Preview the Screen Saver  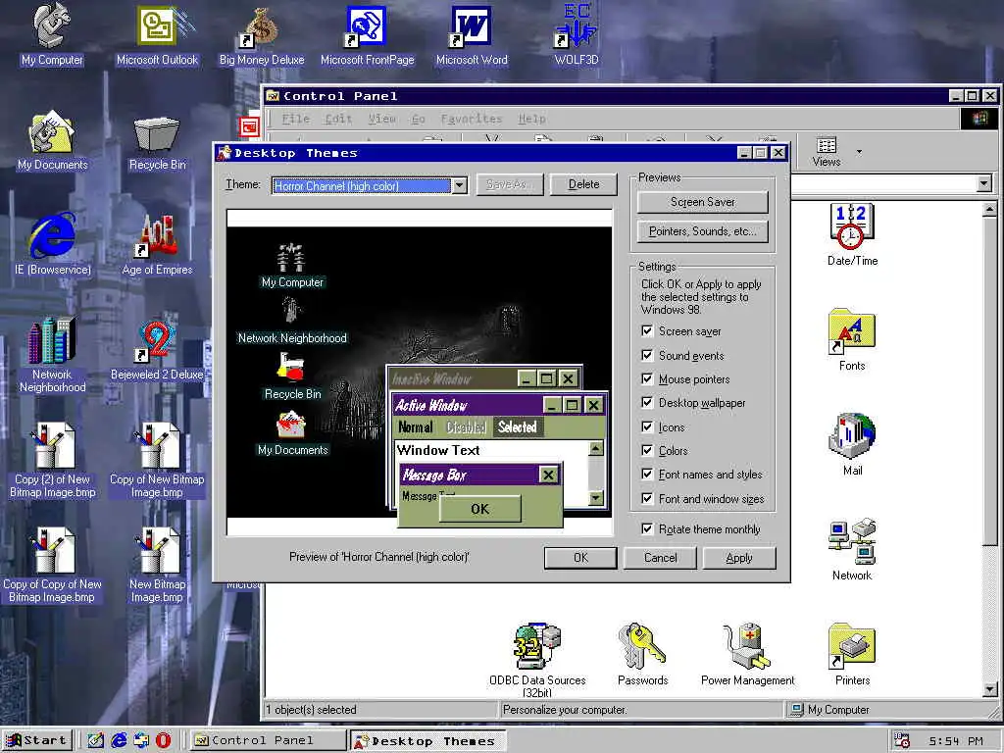click(702, 202)
